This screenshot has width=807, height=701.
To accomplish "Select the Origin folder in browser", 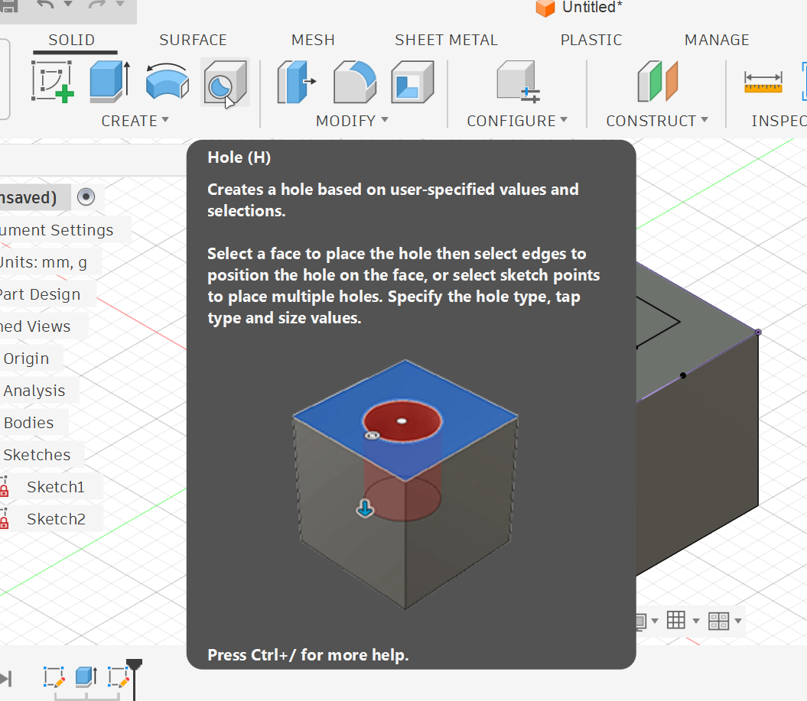I will click(x=26, y=359).
